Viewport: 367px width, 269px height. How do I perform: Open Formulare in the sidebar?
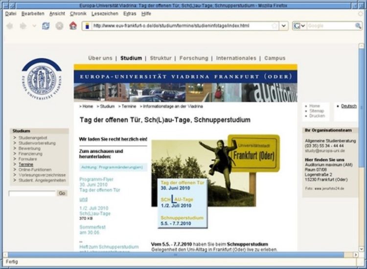(x=27, y=159)
